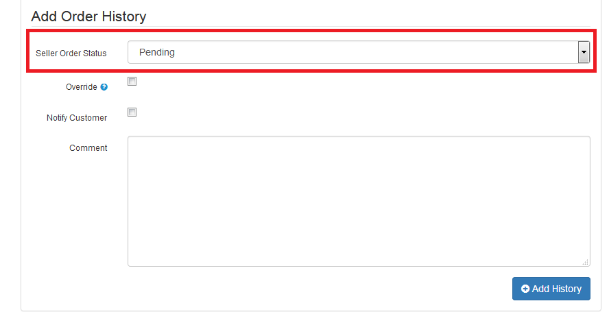Toggle the checkbox next to Override
609x312 pixels.
[x=132, y=81]
